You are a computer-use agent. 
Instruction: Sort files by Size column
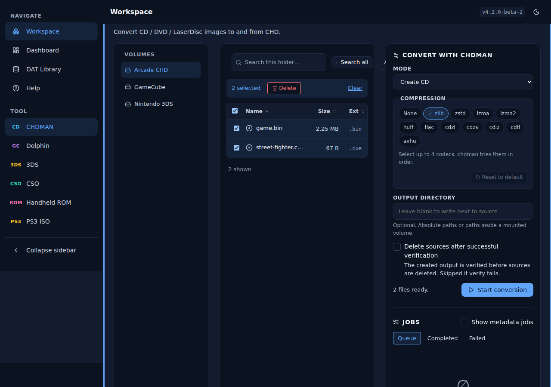tap(327, 111)
